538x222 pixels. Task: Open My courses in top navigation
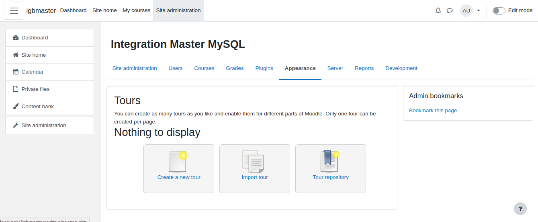coord(136,10)
